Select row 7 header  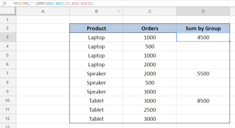(x=7, y=73)
